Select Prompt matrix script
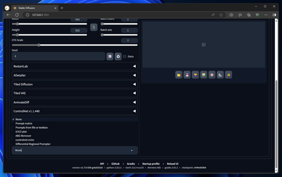Screen dimensions: 282x177 [74, 123]
